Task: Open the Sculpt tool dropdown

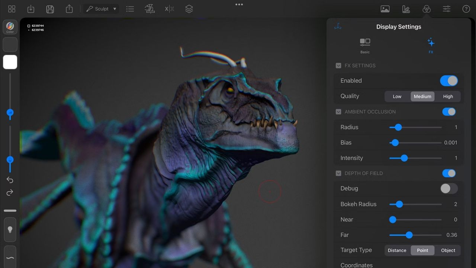Action: [101, 9]
